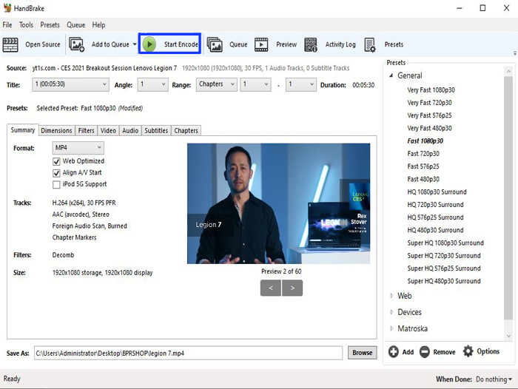Viewport: 518px width, 389px height.
Task: Click the Open Source label
Action: [43, 44]
